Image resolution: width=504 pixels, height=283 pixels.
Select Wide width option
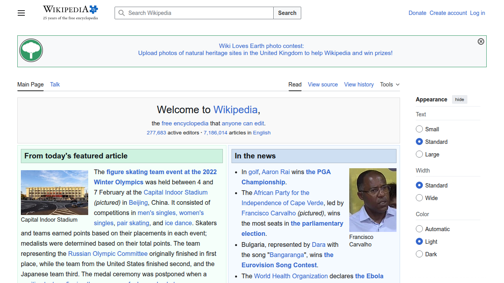click(419, 198)
